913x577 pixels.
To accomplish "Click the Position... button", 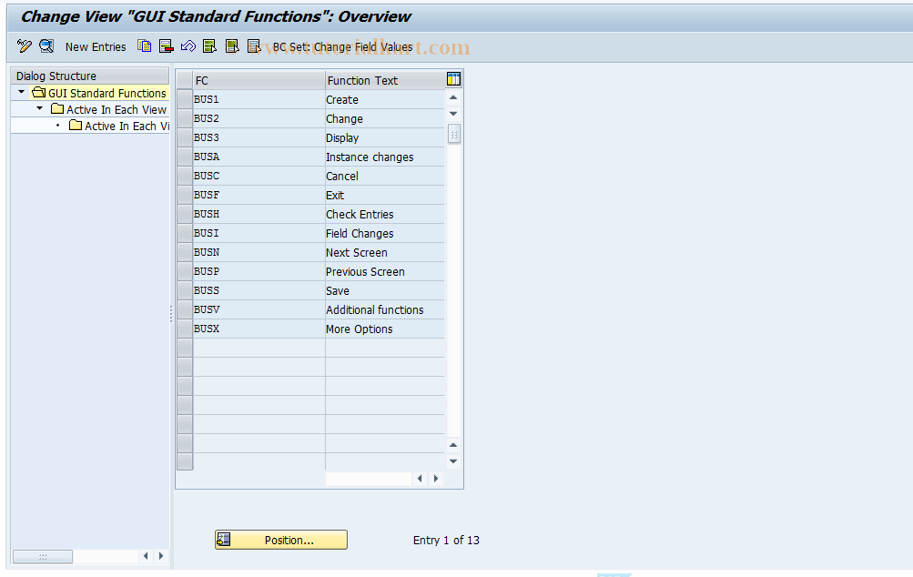I will [281, 540].
